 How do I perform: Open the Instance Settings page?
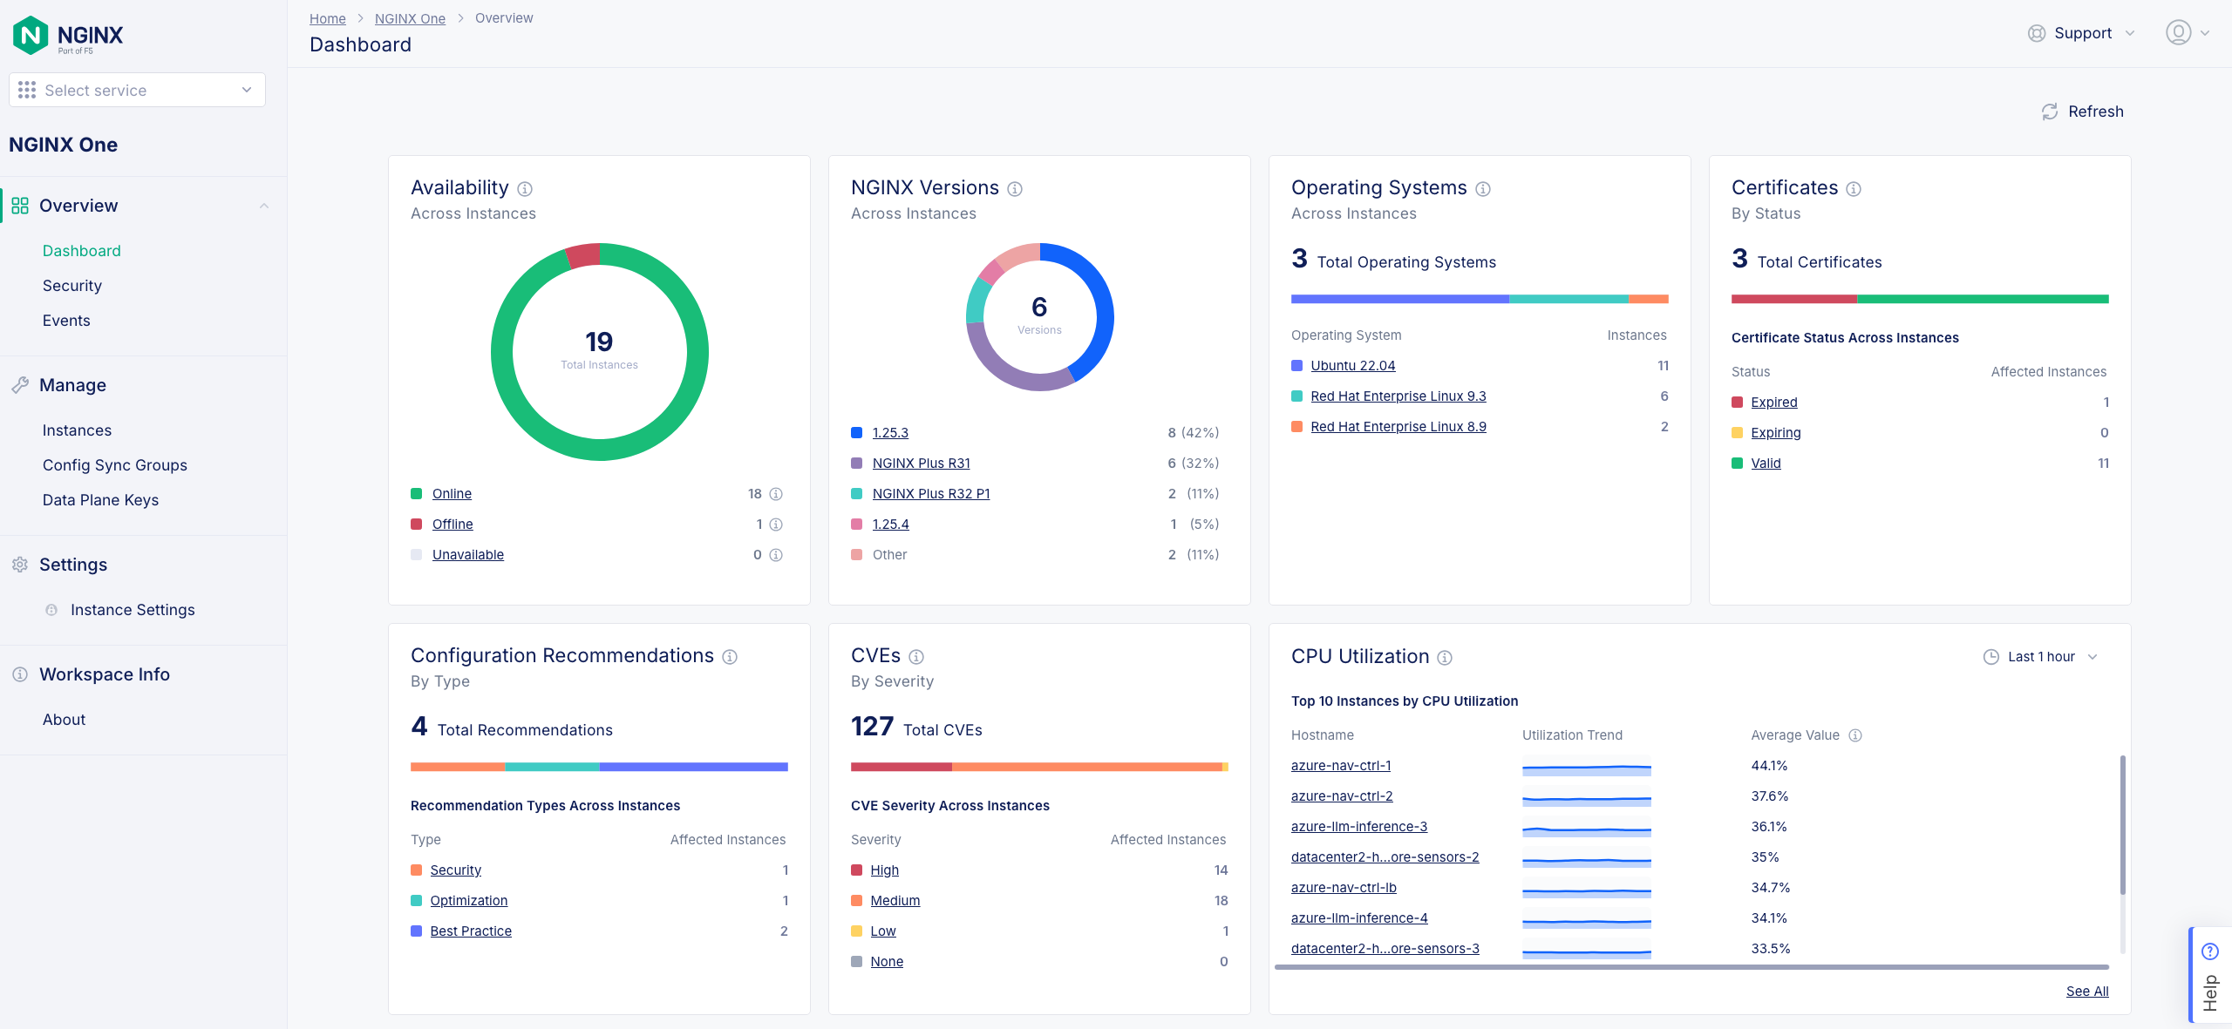click(133, 610)
